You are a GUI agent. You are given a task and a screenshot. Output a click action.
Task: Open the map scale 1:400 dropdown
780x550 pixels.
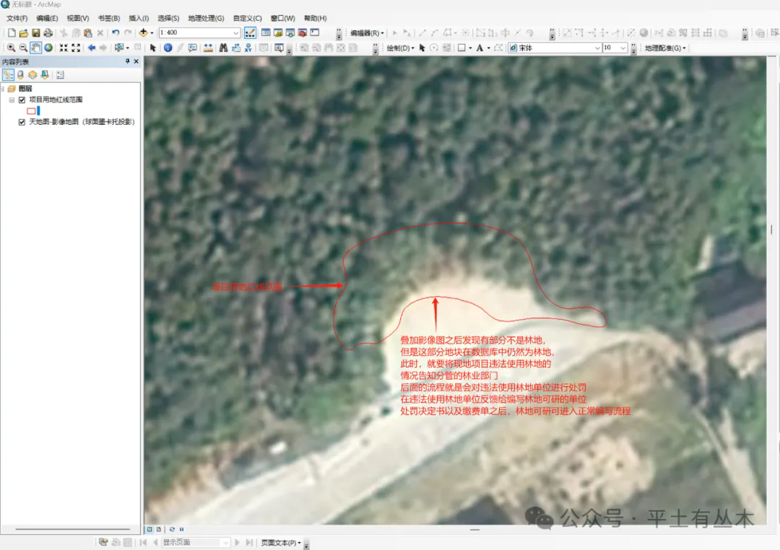click(236, 32)
